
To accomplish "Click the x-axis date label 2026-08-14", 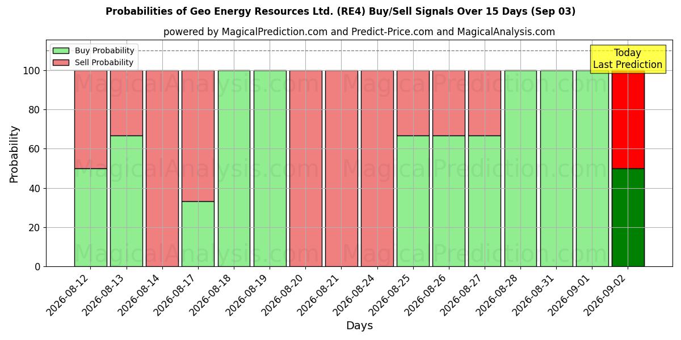I will pyautogui.click(x=141, y=294).
